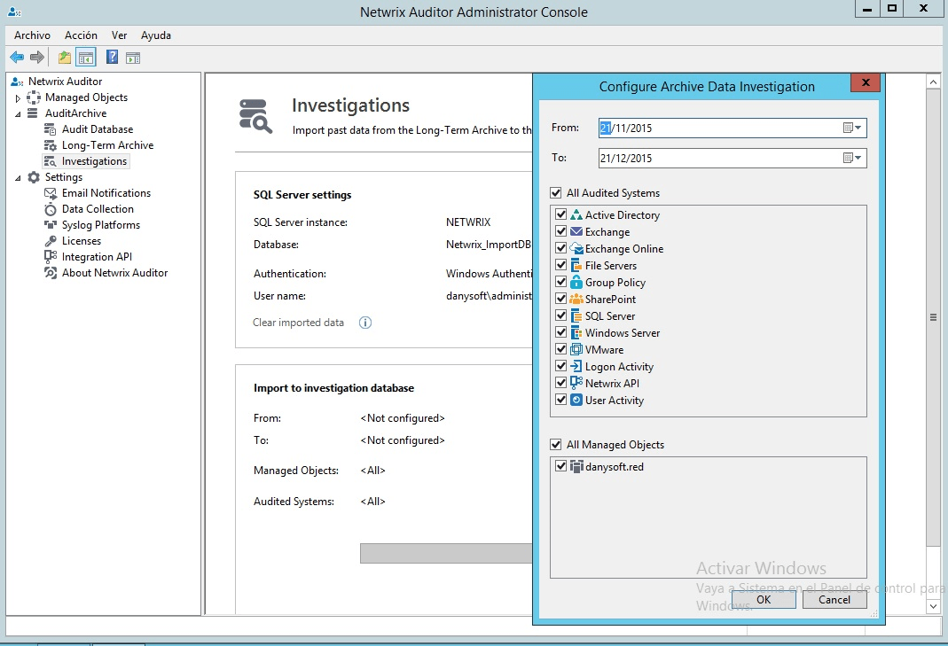This screenshot has width=948, height=646.
Task: Close the Configure Archive Data Investigation dialog
Action: (866, 82)
